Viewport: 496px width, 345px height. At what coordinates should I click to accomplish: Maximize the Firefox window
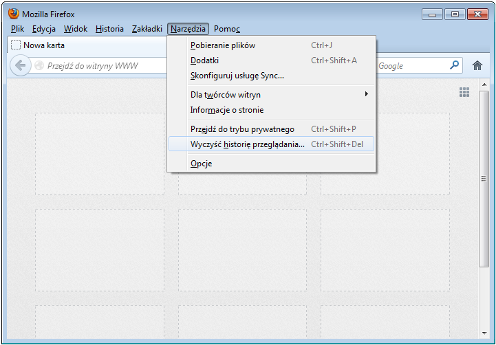point(455,14)
